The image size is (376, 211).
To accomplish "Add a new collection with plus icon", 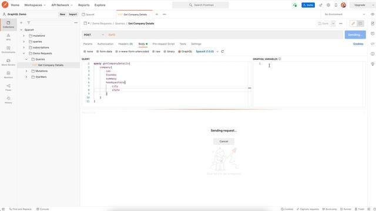I will click(x=21, y=23).
